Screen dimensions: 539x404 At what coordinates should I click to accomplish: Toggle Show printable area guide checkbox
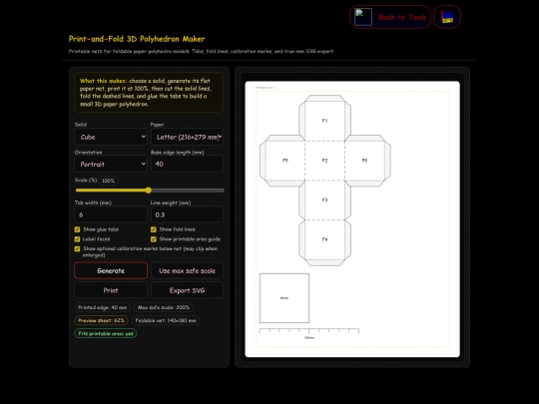[154, 239]
